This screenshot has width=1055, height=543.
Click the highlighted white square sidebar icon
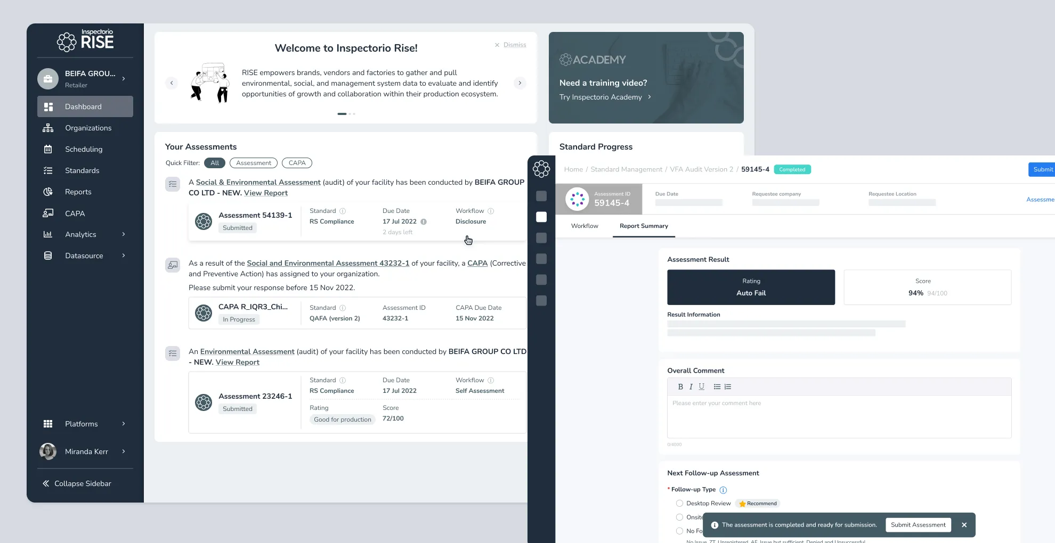[541, 217]
